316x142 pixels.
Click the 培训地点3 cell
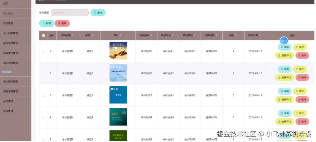click(168, 95)
